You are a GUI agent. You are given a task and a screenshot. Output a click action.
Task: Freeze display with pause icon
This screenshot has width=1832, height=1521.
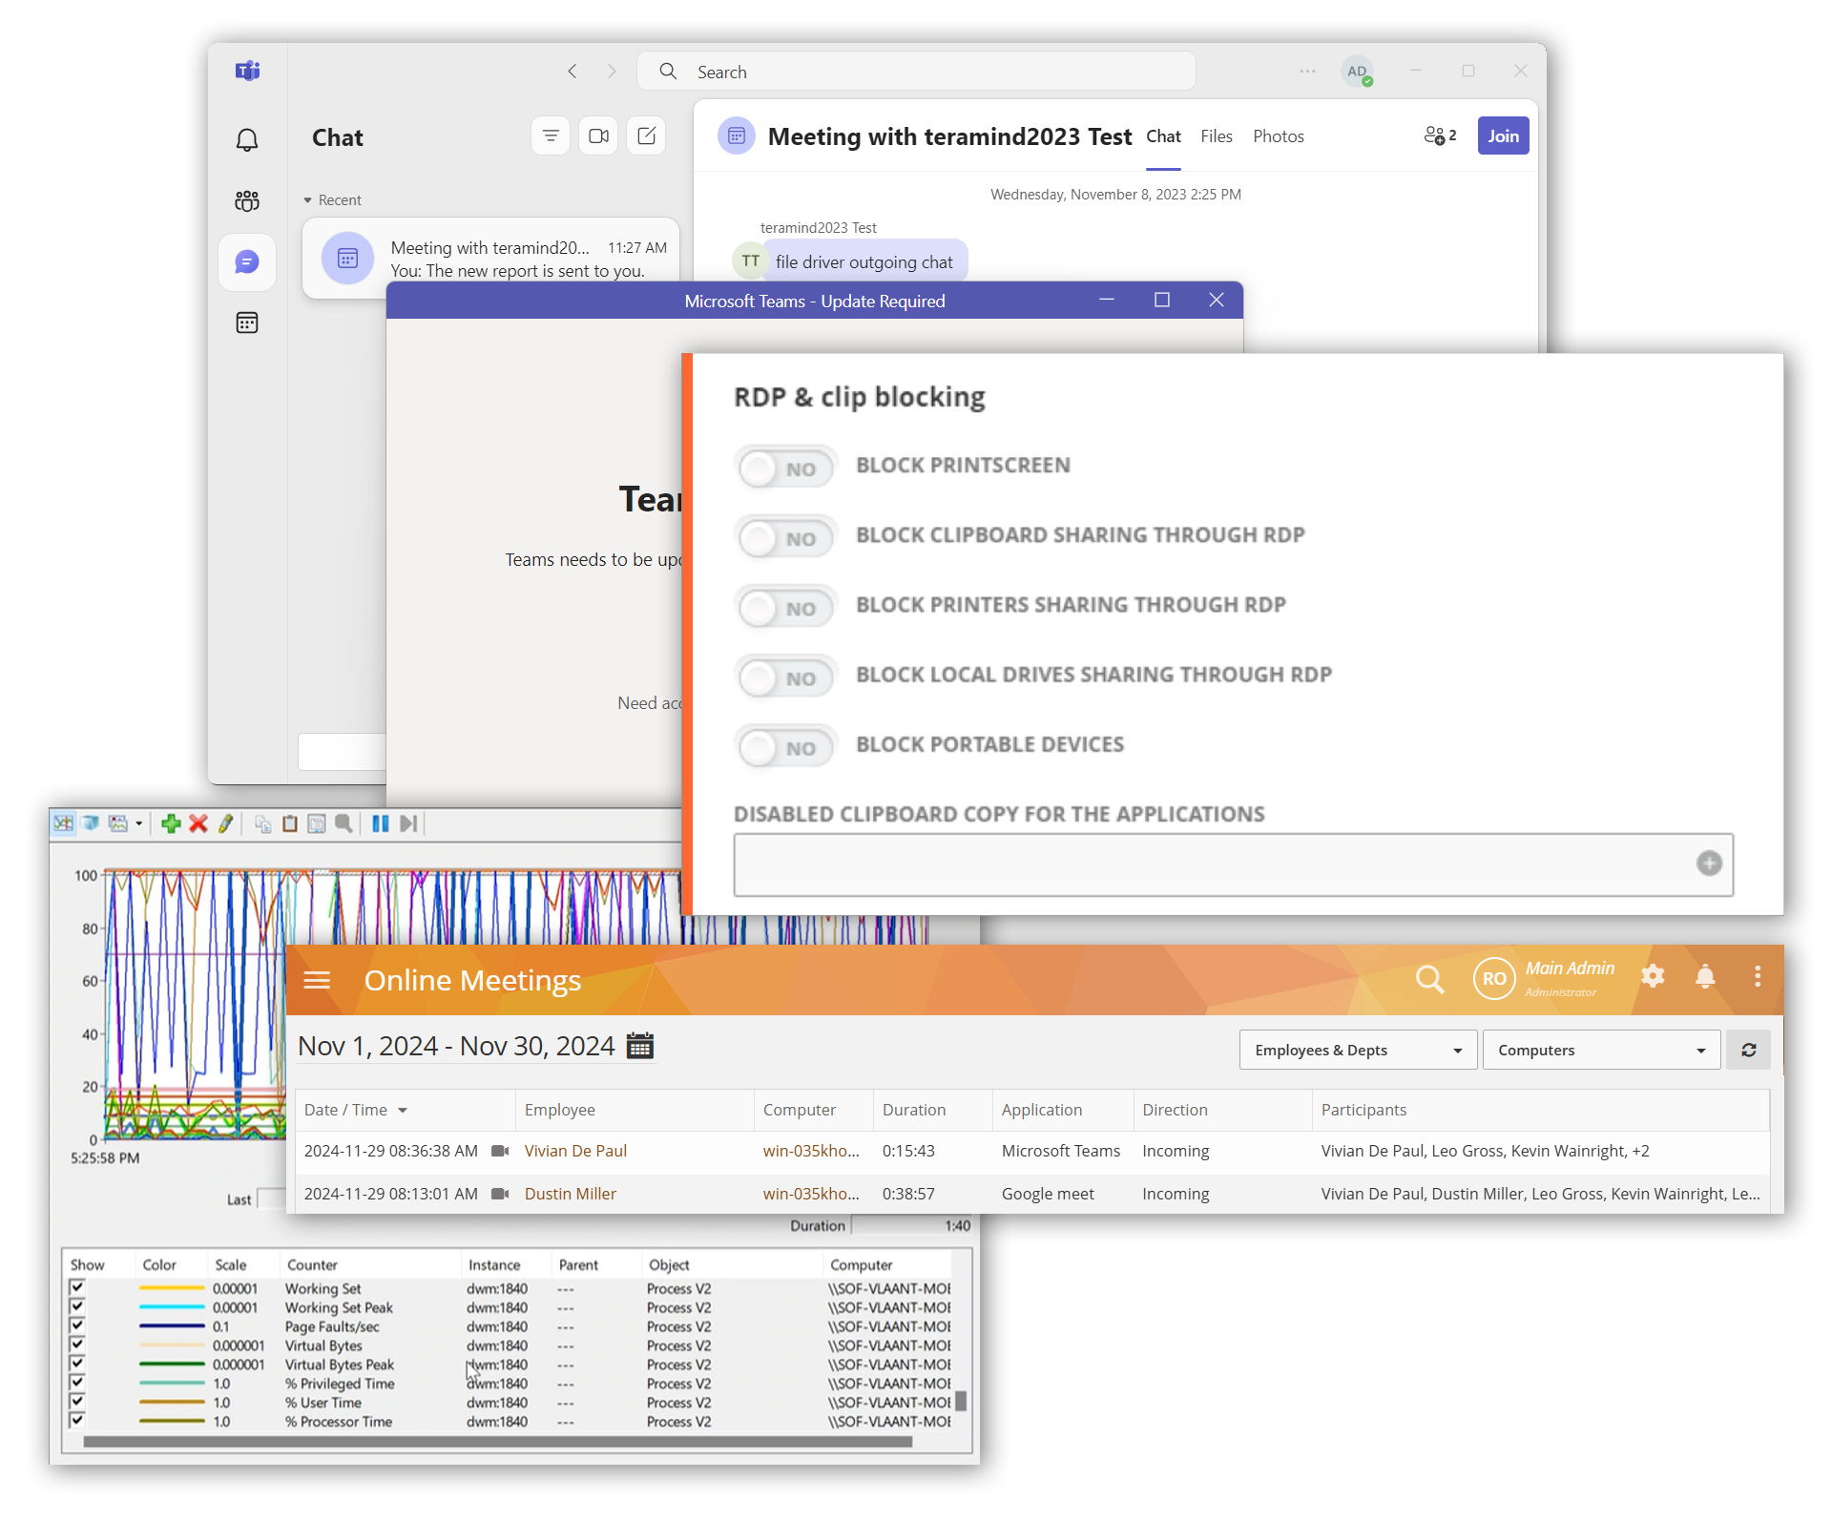381,823
